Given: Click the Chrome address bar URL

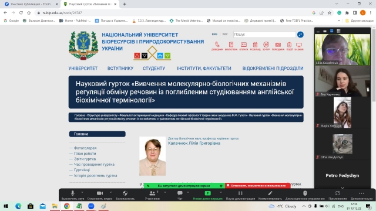Looking at the screenshot, I should coord(62,13).
